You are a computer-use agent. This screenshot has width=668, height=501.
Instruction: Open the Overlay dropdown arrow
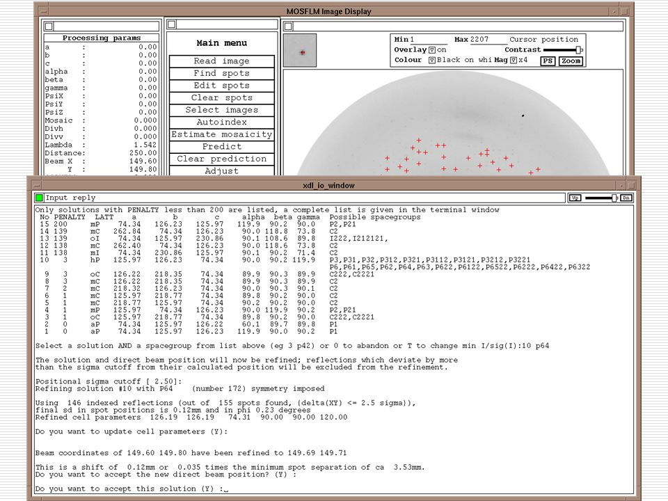coord(432,50)
